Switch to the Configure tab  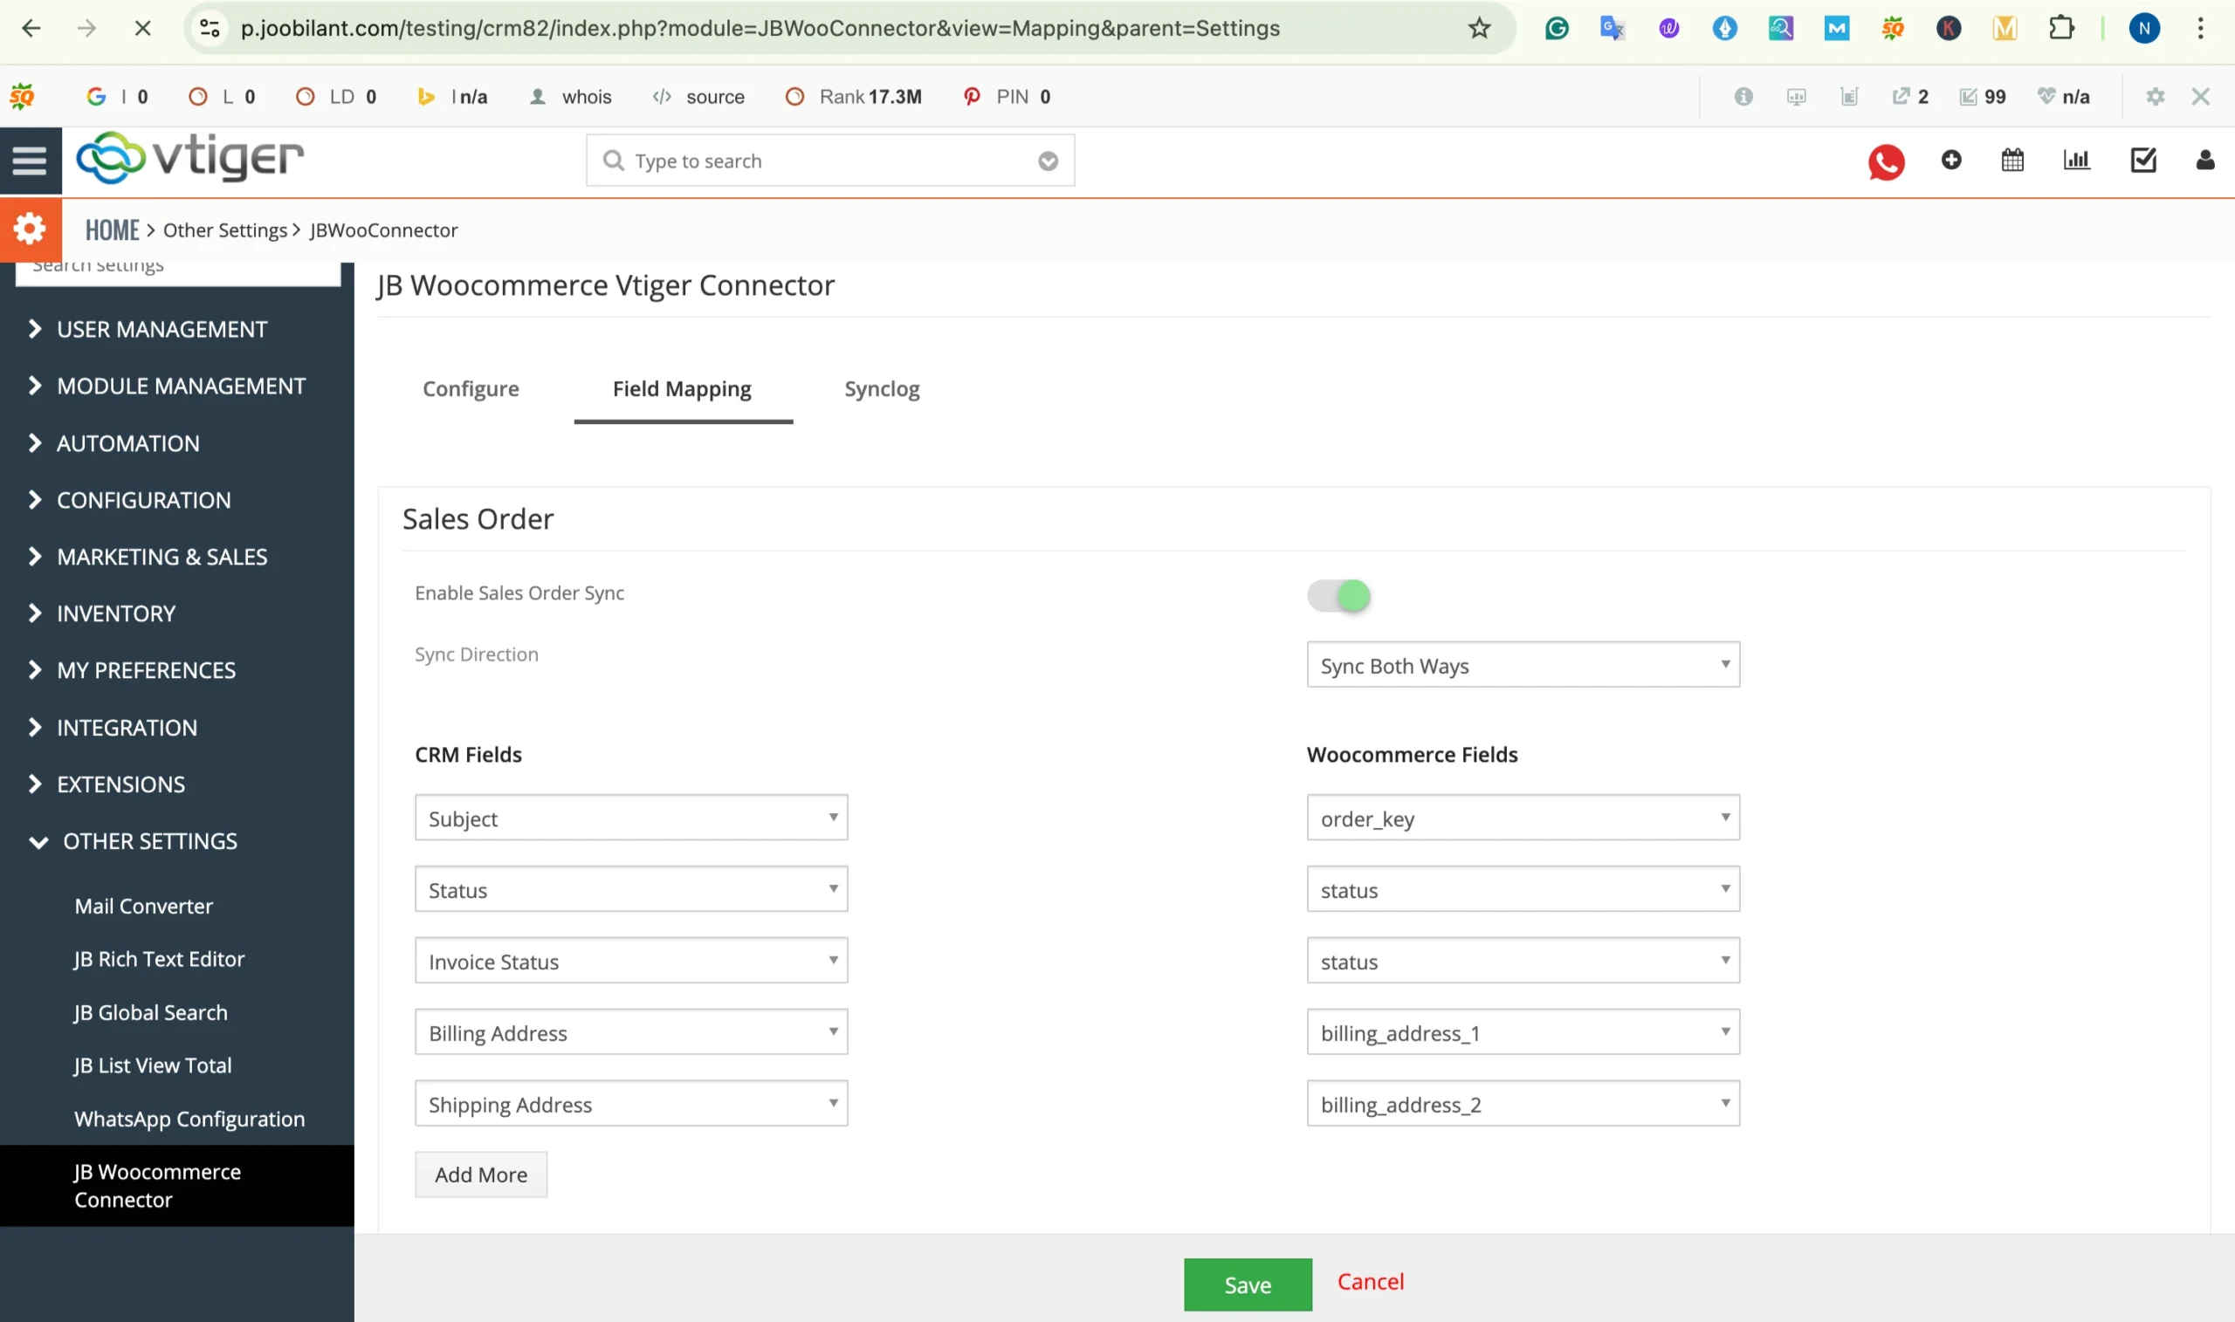click(471, 388)
